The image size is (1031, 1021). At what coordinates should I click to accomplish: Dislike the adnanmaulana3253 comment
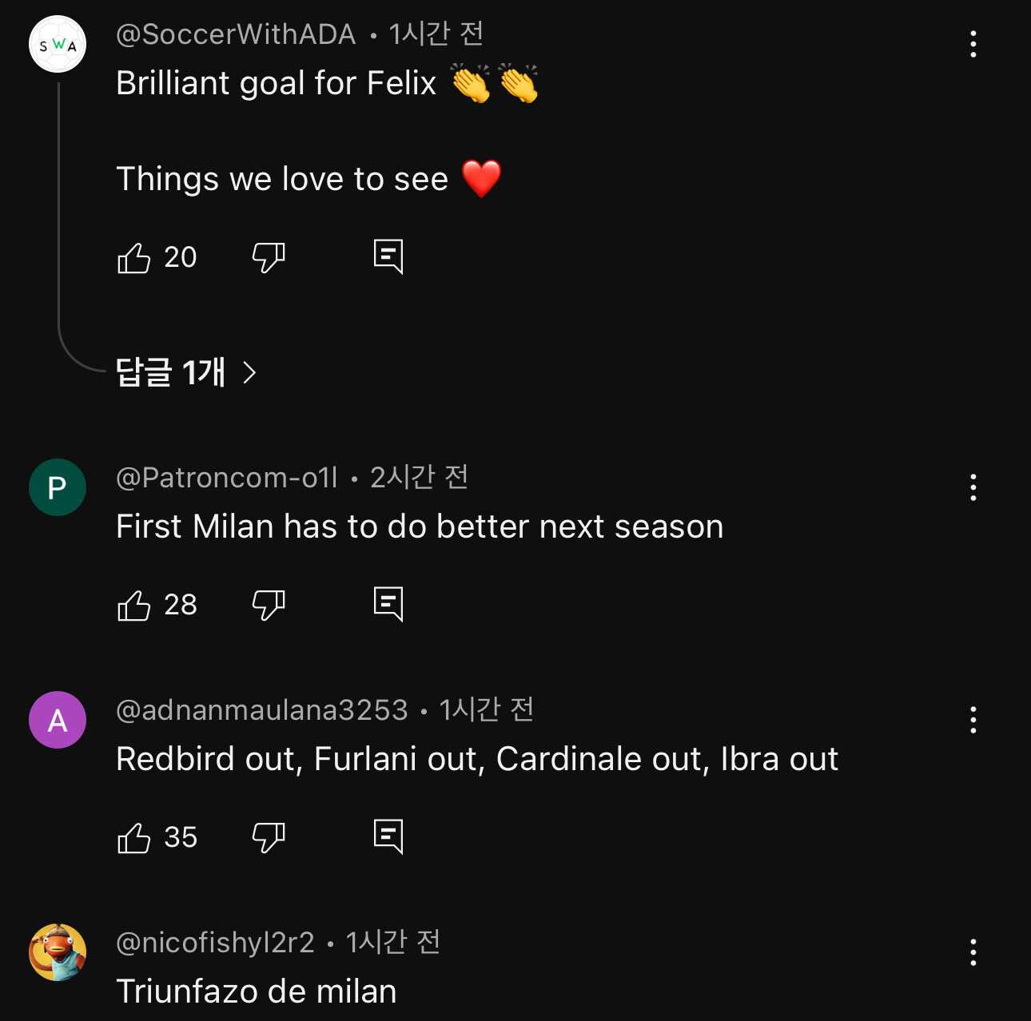(269, 837)
